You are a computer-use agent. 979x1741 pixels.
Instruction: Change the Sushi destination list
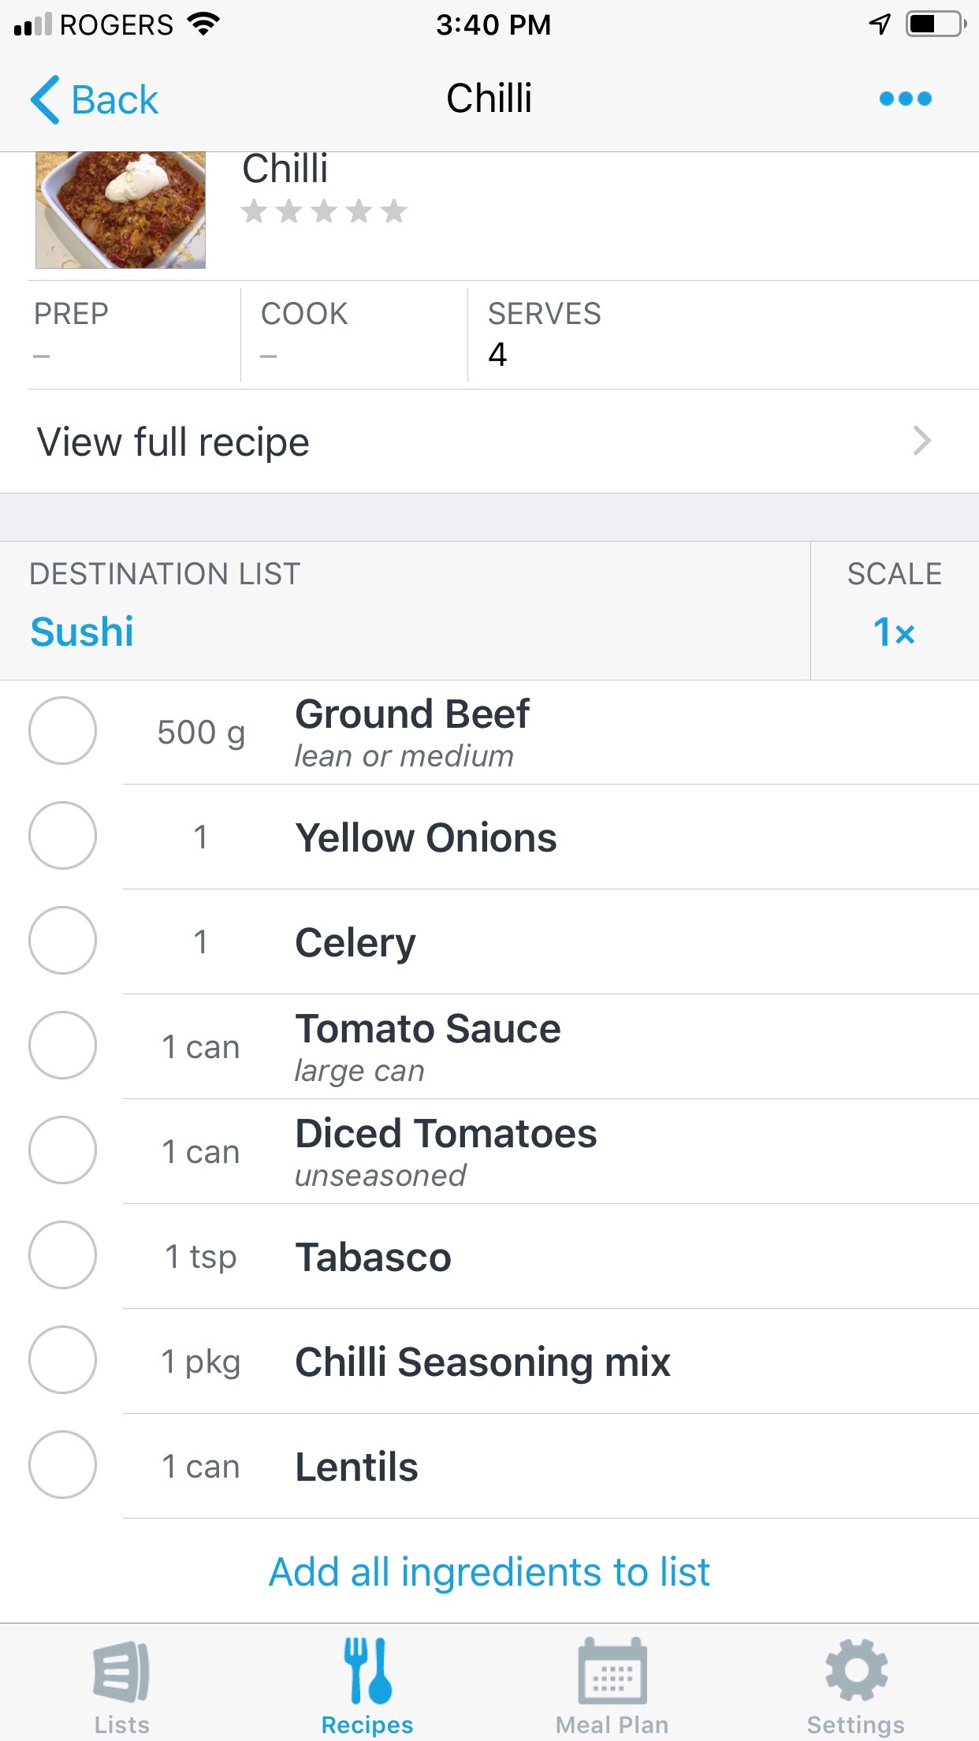tap(82, 632)
